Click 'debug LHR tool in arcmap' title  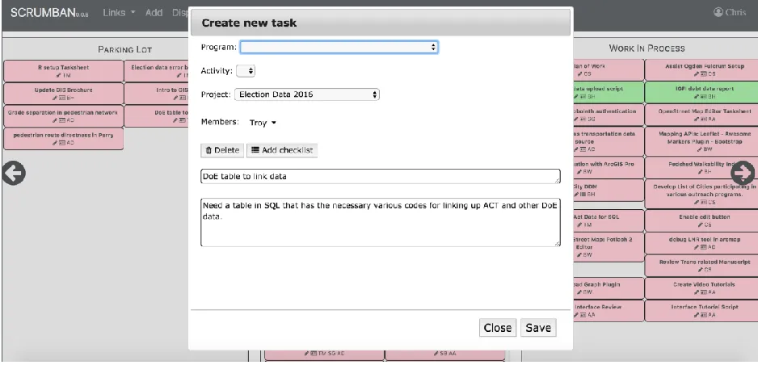click(705, 240)
